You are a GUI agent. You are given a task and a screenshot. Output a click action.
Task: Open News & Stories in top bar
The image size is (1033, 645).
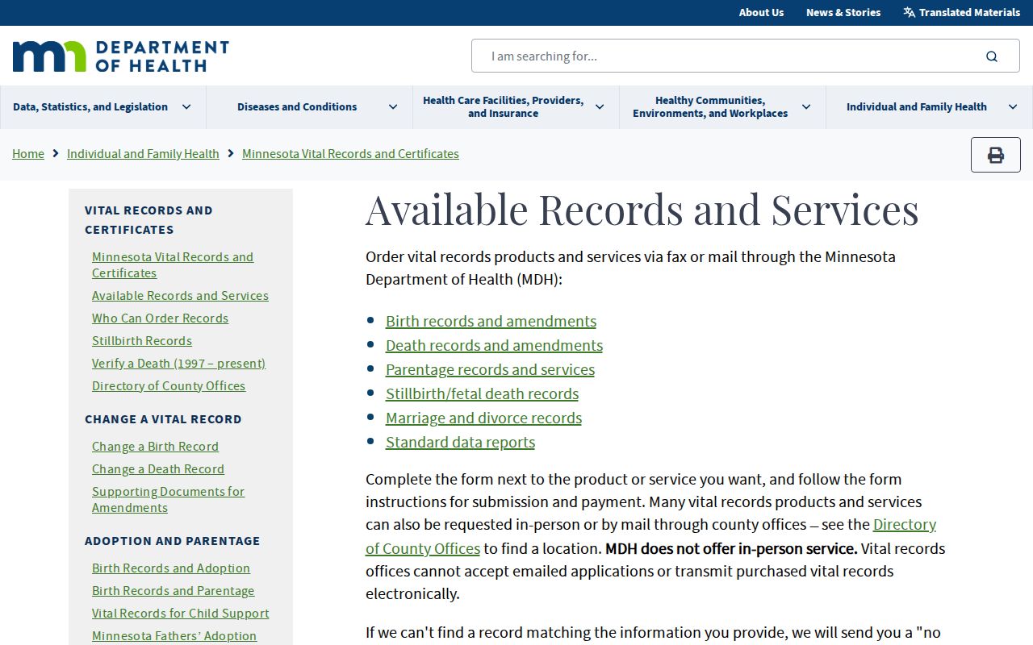pos(843,12)
